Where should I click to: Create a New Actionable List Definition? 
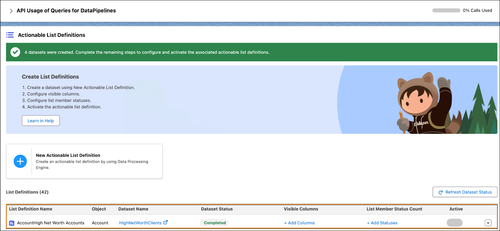point(84,161)
